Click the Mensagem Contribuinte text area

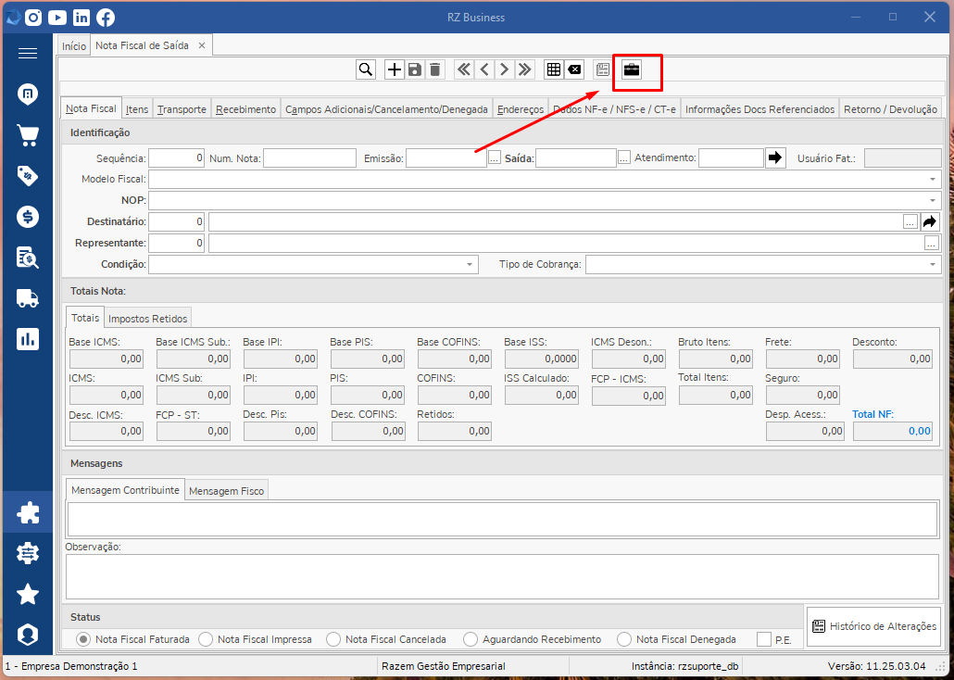pos(503,519)
